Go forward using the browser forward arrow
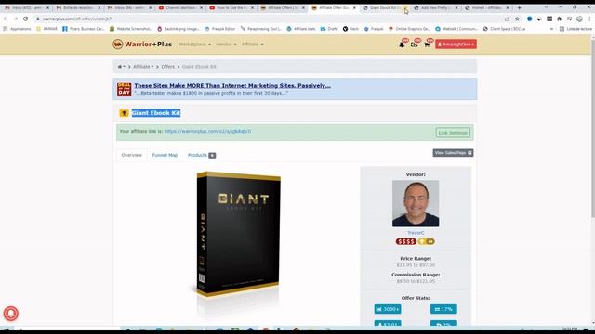Viewport: 595px width, 334px height. [16, 19]
